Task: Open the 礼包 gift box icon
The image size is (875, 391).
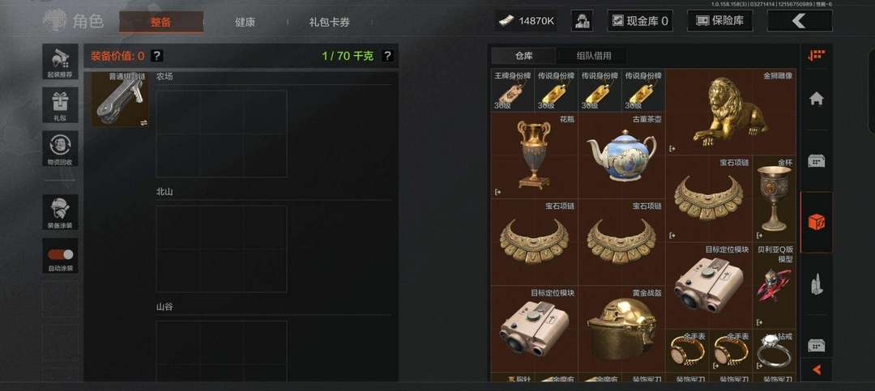Action: [x=60, y=105]
